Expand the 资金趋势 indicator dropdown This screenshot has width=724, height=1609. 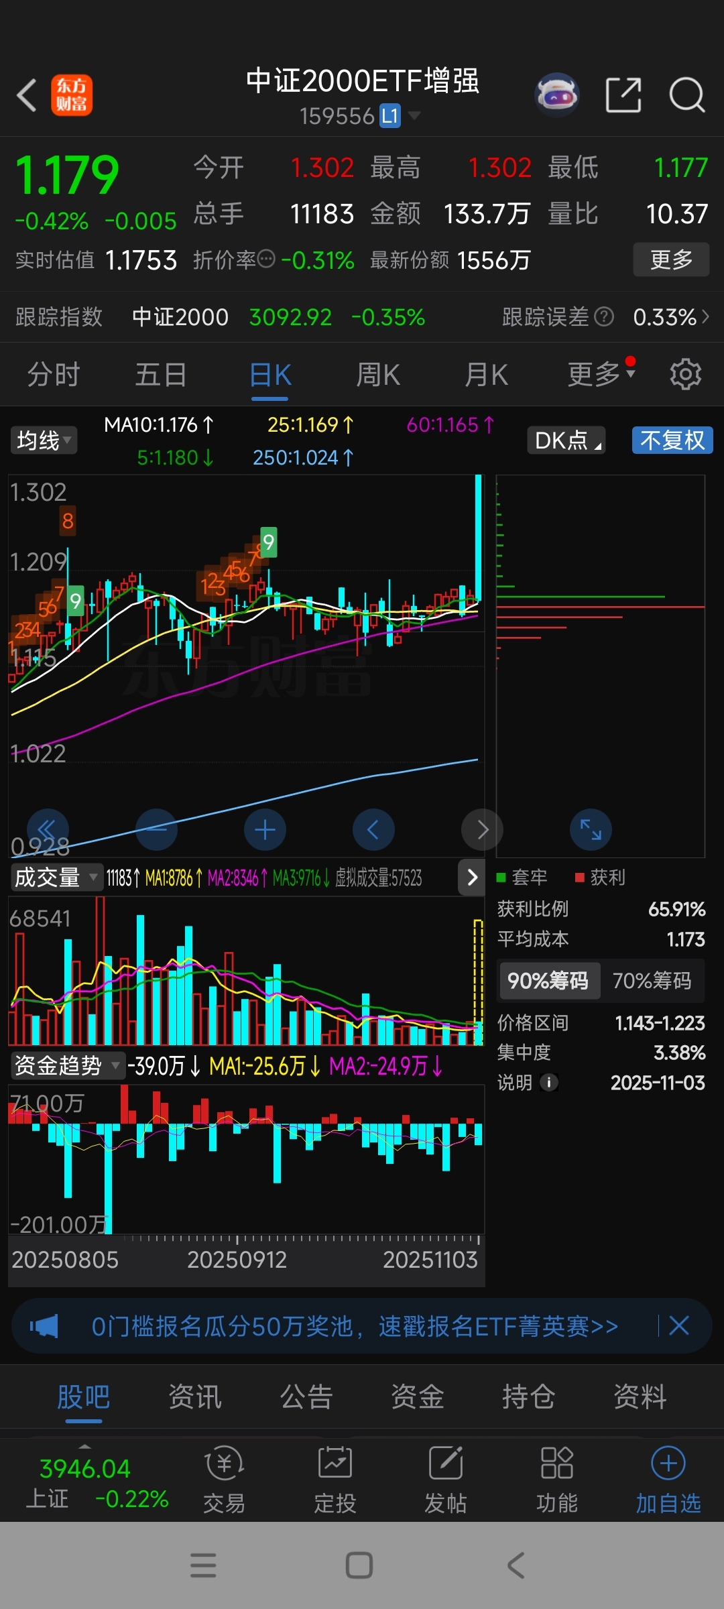point(68,1065)
